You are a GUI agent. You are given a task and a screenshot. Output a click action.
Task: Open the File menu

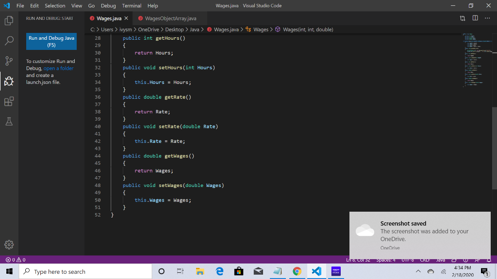pos(20,6)
